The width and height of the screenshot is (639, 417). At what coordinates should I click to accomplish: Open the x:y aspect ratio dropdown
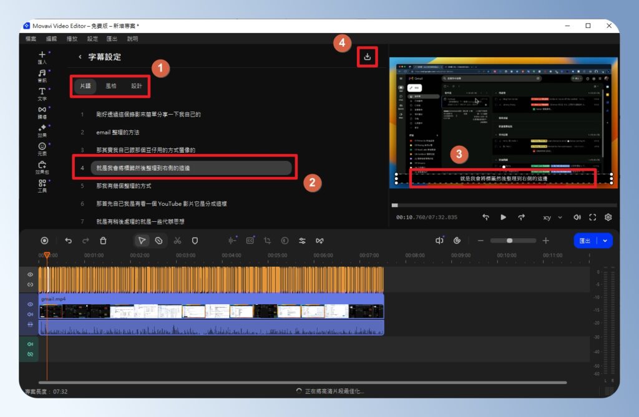551,218
